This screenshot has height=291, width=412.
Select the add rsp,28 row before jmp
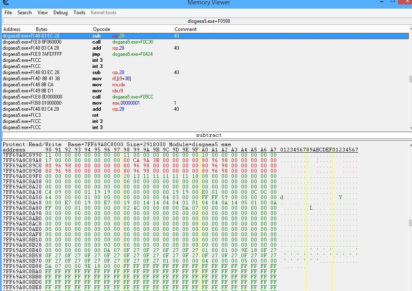(206, 48)
